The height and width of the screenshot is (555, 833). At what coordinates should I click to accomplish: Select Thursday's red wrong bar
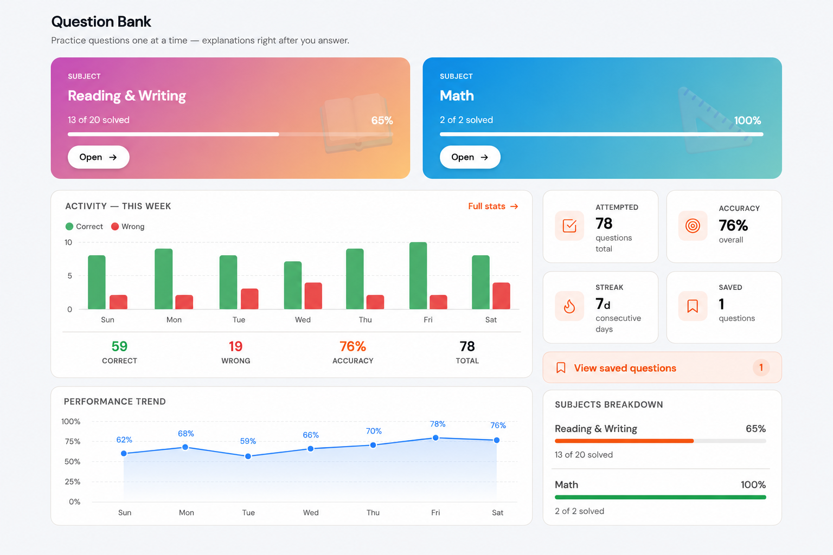click(x=375, y=302)
